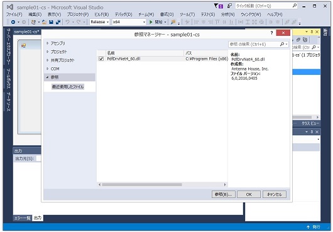The image size is (333, 232).
Task: Open the ツールボックス side tab
Action: 9,79
